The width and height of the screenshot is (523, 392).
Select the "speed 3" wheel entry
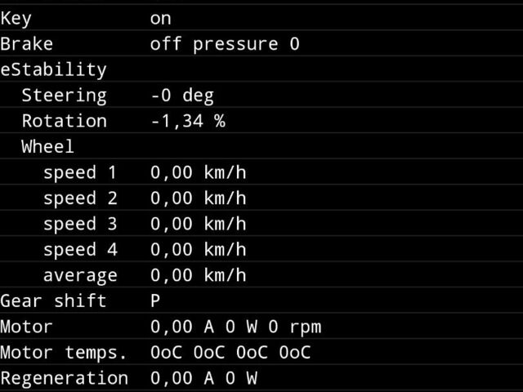(x=80, y=224)
